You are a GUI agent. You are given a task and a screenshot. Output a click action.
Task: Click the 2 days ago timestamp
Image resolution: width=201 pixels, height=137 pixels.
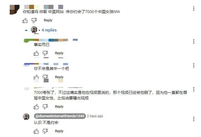click(95, 116)
